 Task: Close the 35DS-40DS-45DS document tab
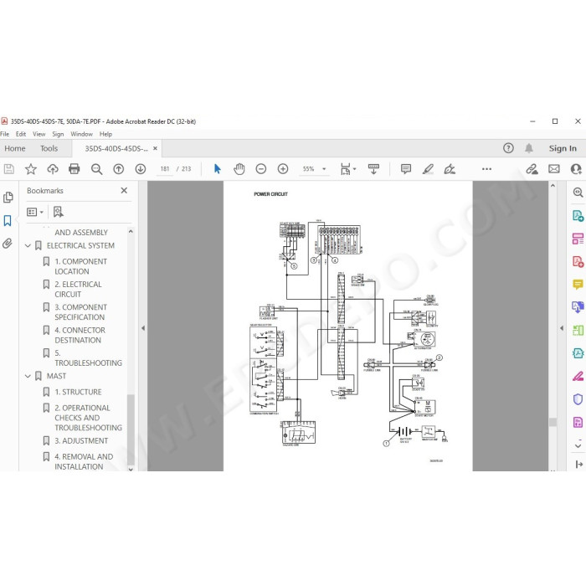coord(155,148)
